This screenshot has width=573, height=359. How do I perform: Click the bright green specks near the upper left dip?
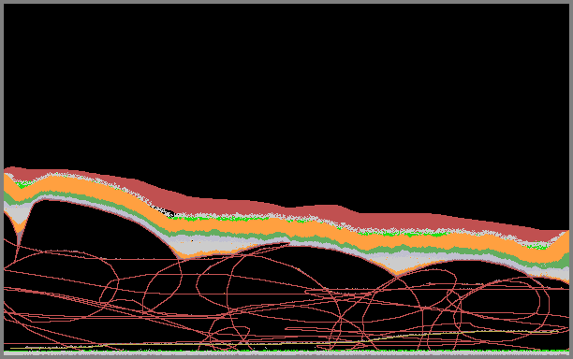click(23, 184)
